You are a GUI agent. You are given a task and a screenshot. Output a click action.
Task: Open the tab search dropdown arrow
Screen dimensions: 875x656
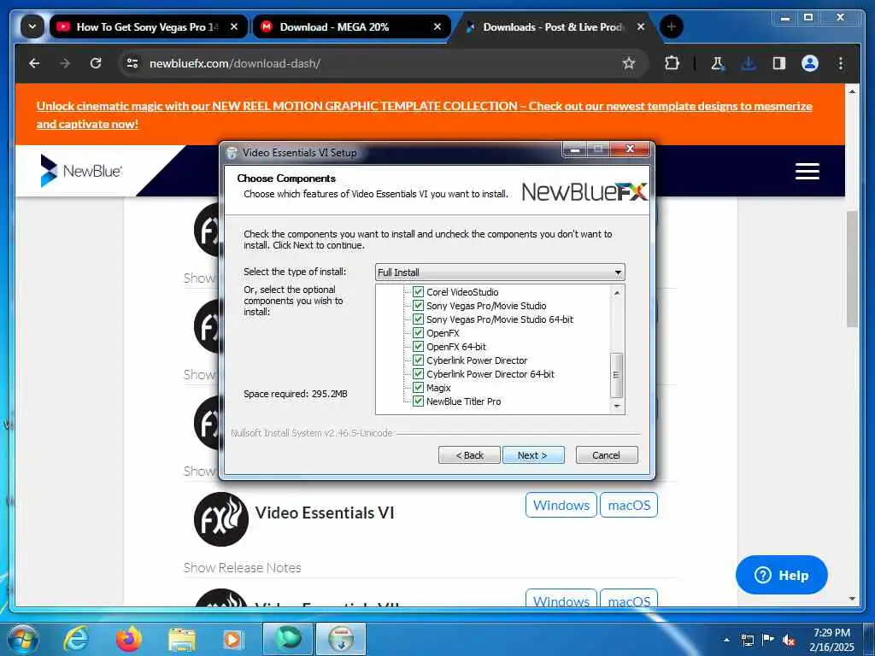(x=32, y=26)
